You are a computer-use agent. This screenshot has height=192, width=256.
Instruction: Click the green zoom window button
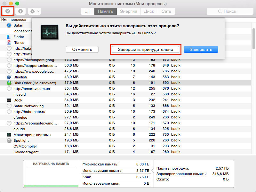click(x=17, y=4)
